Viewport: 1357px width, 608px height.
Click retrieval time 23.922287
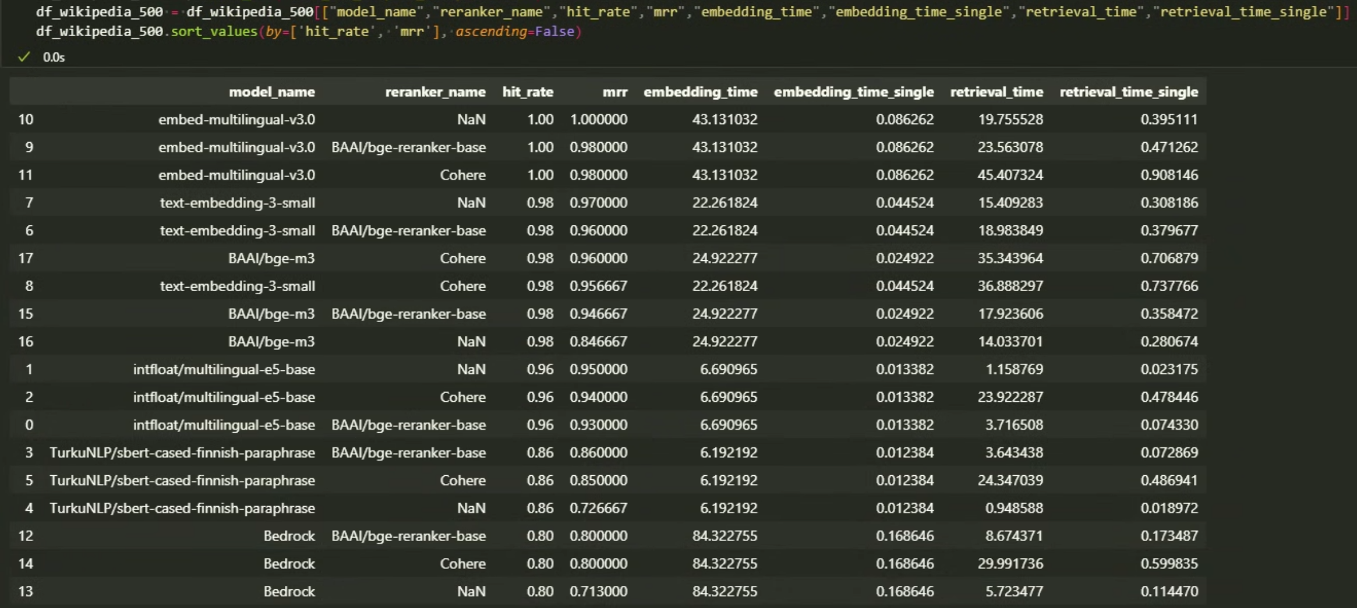[x=1010, y=397]
